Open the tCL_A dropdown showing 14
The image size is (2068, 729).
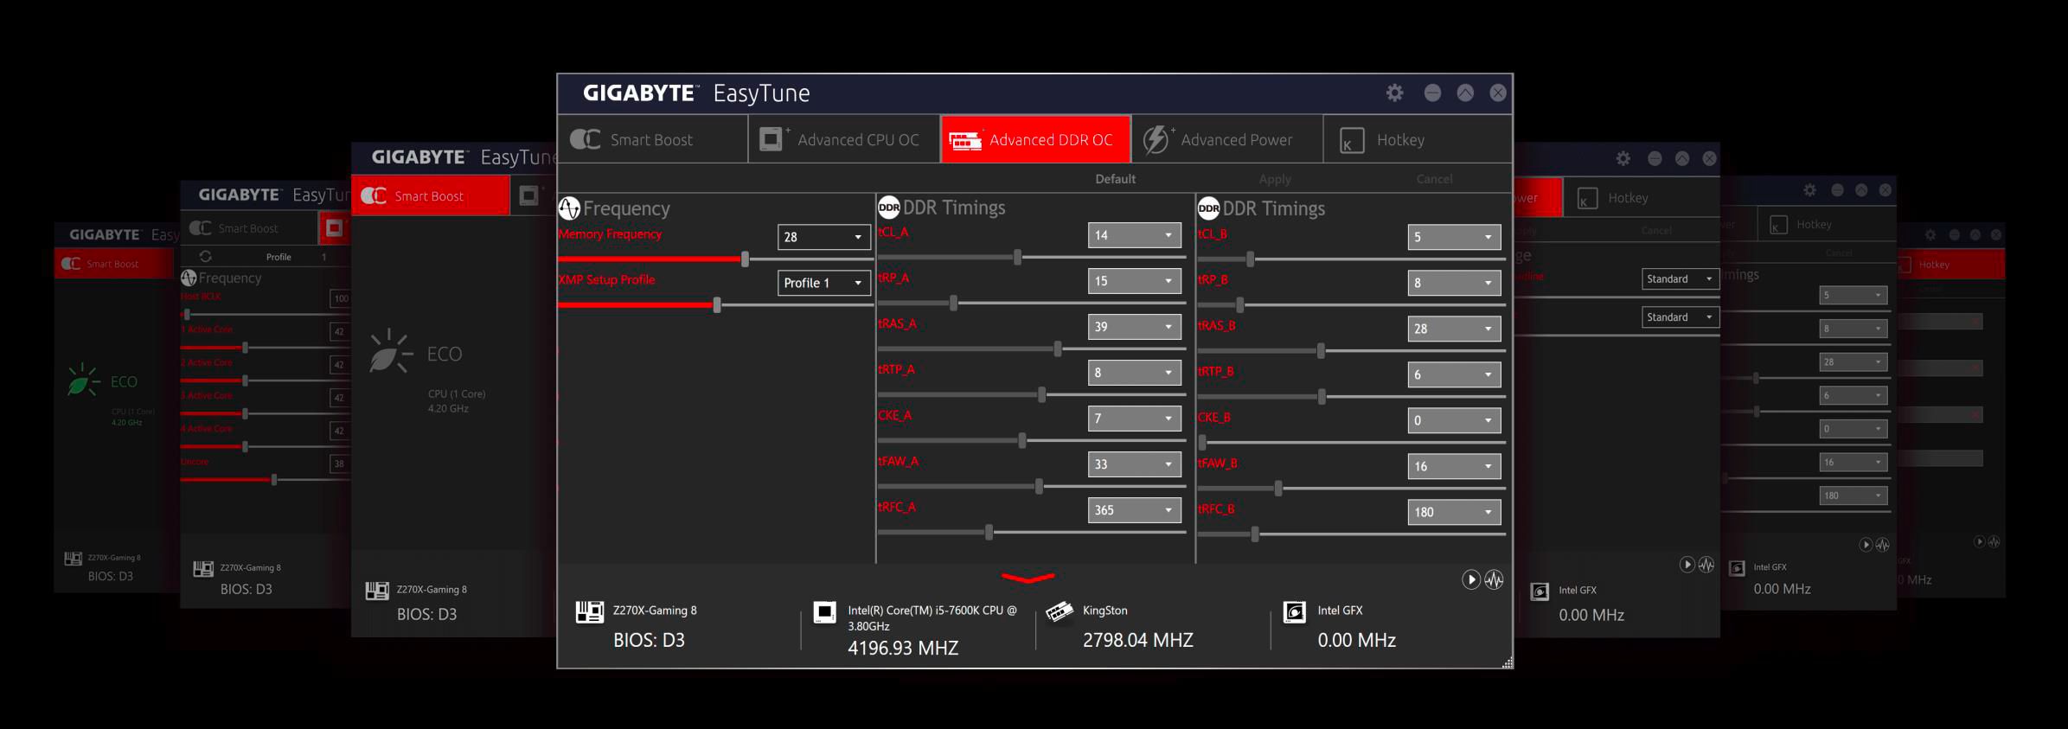[1134, 234]
